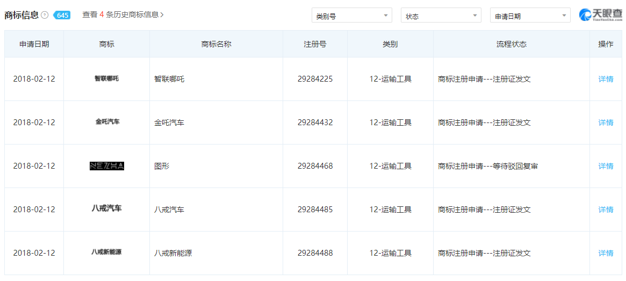Viewport: 626px width, 281px height.
Task: Open 详情 for the 图形 trademark row
Action: tap(606, 166)
